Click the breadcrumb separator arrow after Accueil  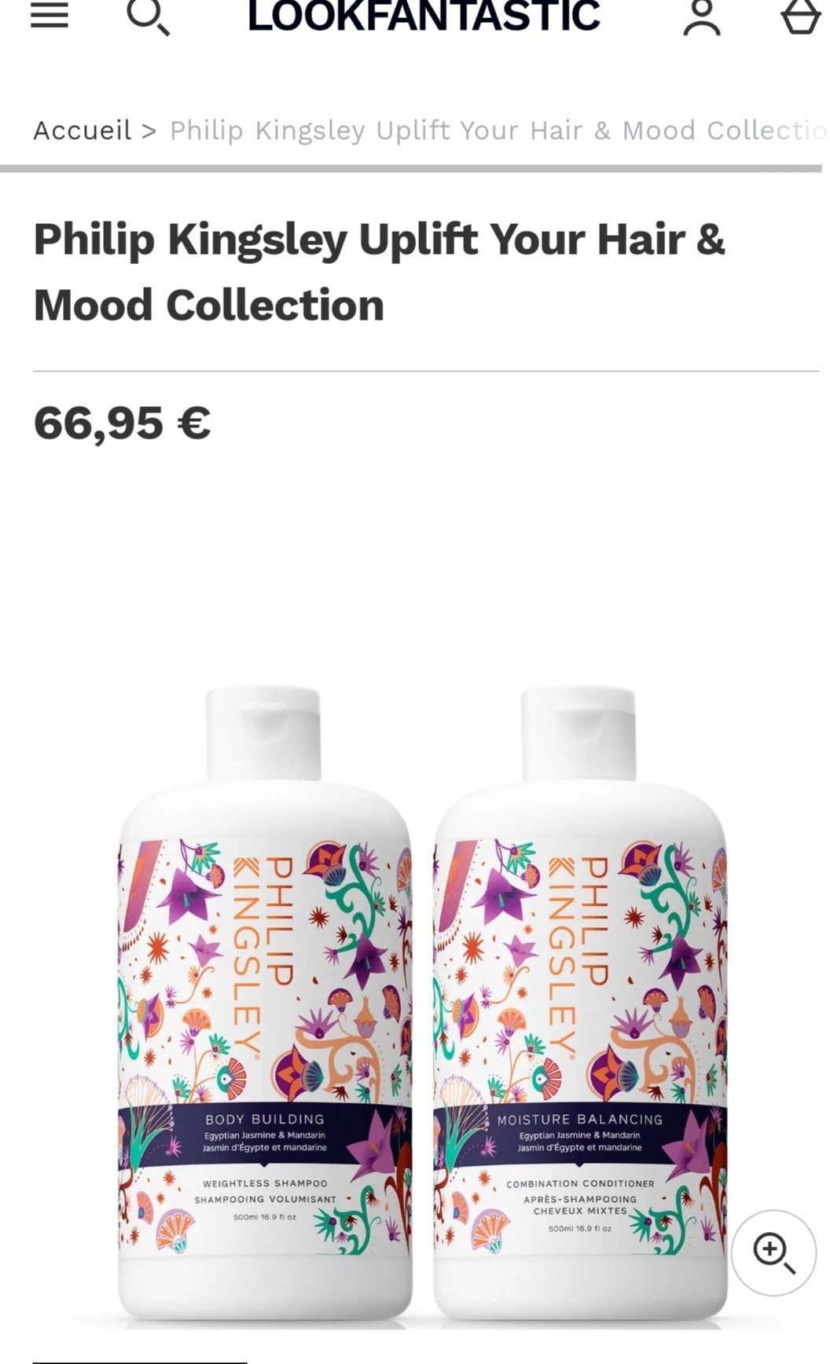point(149,131)
